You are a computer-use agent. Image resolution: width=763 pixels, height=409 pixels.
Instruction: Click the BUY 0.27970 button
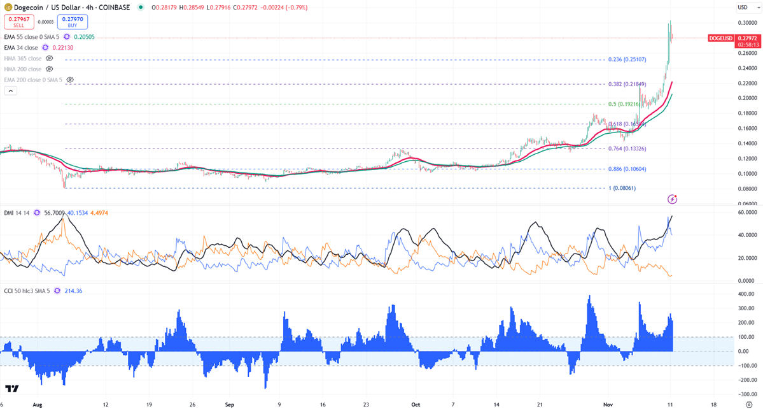72,22
